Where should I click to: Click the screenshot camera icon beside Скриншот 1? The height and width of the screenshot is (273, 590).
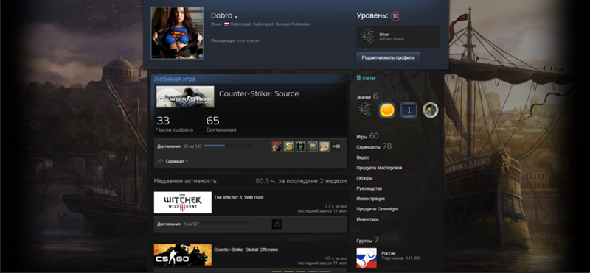tap(160, 161)
